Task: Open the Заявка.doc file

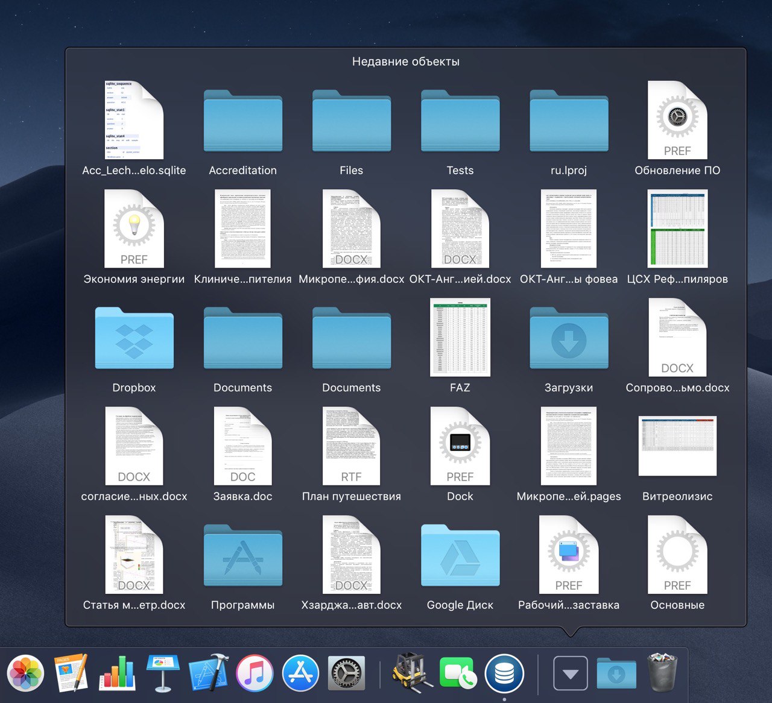Action: click(242, 446)
